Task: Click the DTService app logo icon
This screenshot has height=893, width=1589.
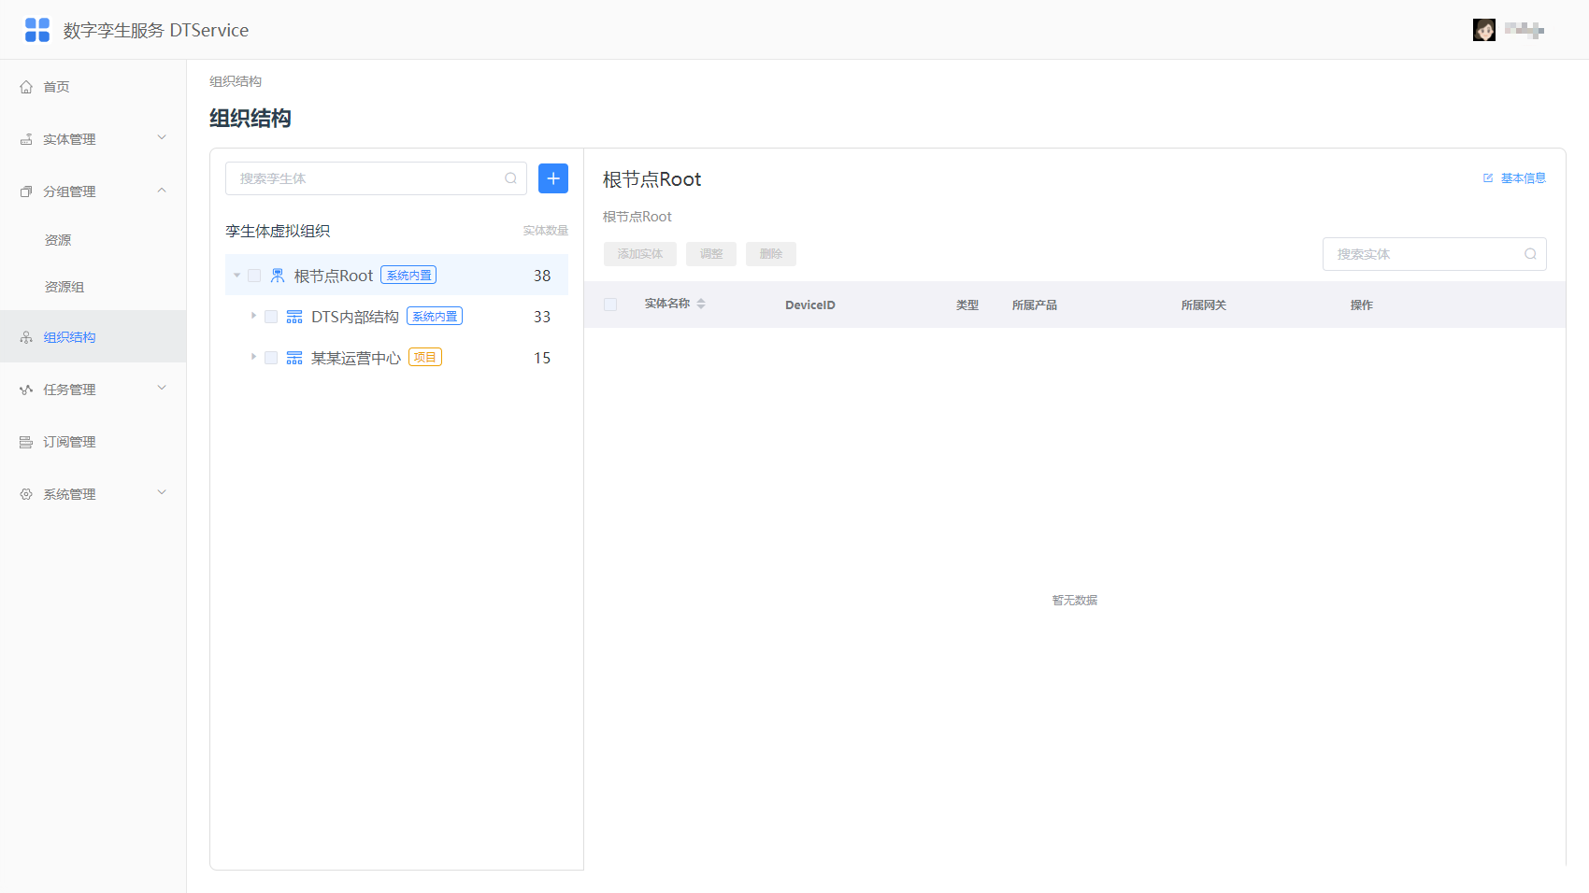Action: (37, 30)
